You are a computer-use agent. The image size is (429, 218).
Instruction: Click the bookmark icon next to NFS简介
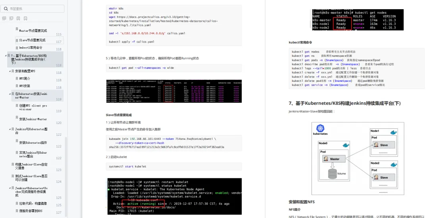point(17,79)
